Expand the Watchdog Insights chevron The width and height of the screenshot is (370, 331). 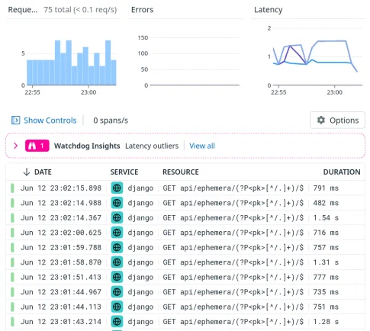click(15, 146)
